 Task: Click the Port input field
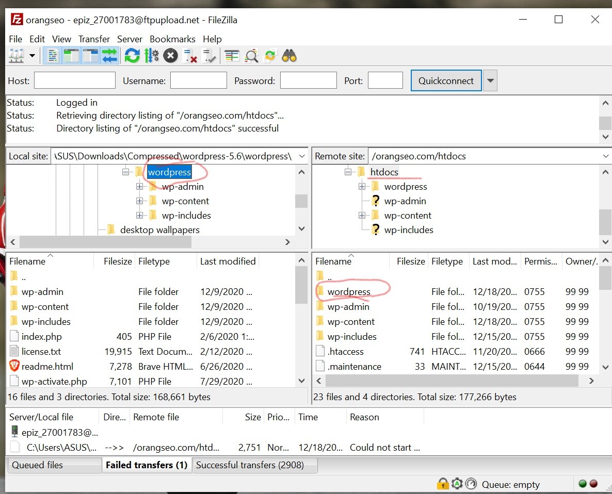tap(385, 80)
